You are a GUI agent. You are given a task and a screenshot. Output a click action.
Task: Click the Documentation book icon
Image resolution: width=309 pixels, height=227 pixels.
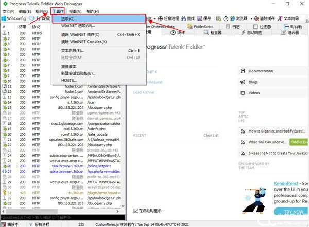coord(243,71)
